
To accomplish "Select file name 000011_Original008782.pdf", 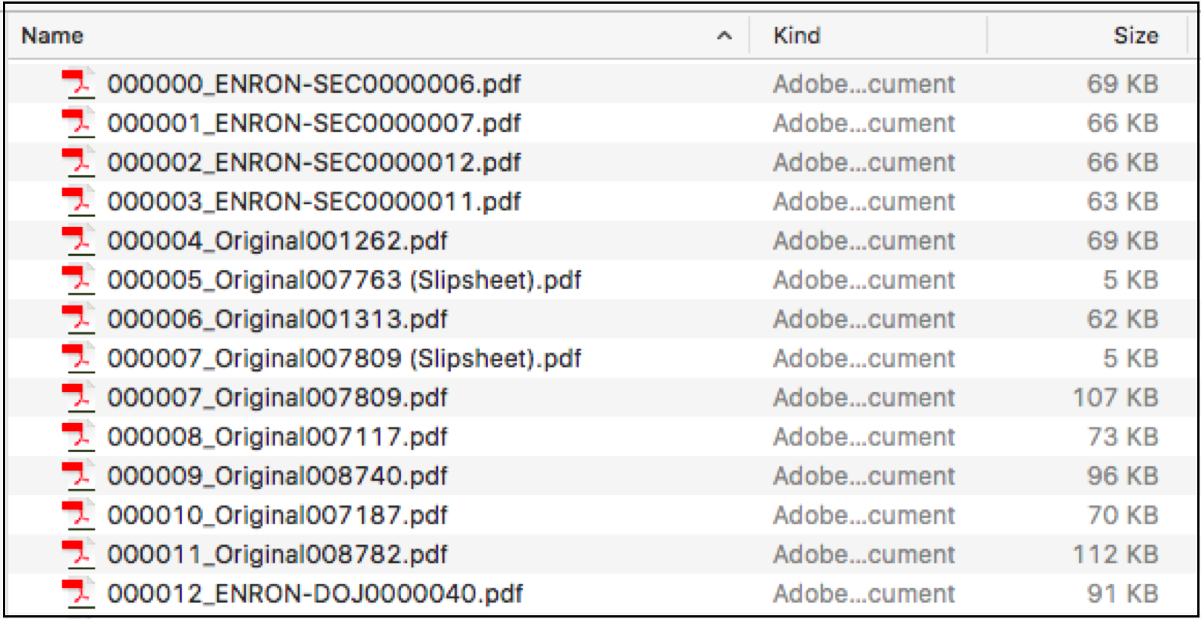I will (x=278, y=555).
